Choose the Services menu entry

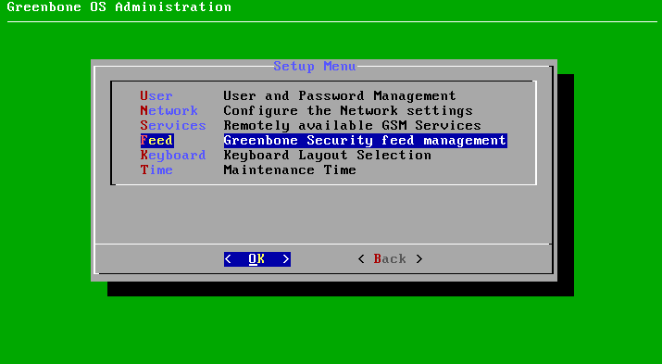tap(173, 125)
